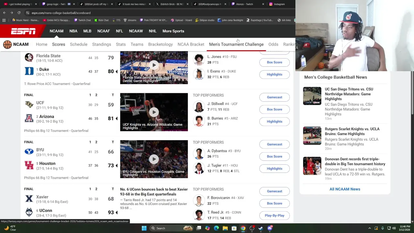Select NBA in the ESPN top menu
This screenshot has height=233, width=414.
pyautogui.click(x=73, y=31)
